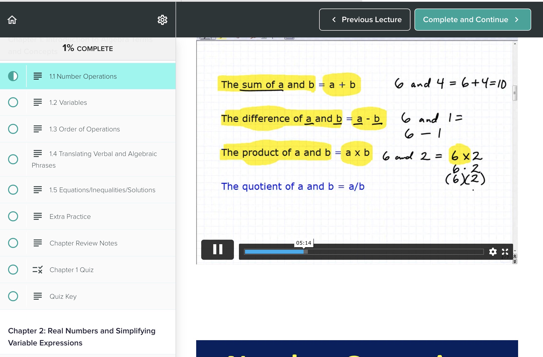Click the completion circle for 1.3 Order of Operations
Viewport: 543px width, 357px height.
13,129
